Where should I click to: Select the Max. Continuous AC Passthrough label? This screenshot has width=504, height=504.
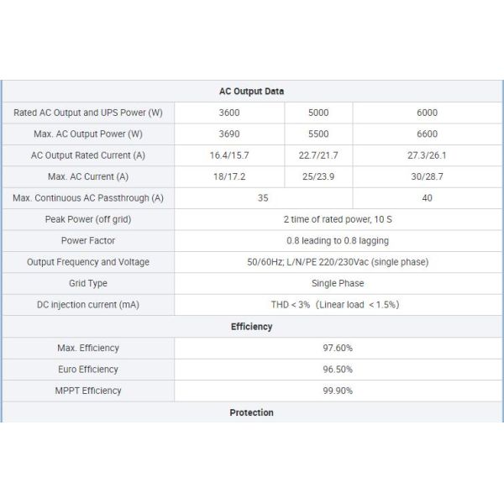tap(88, 198)
